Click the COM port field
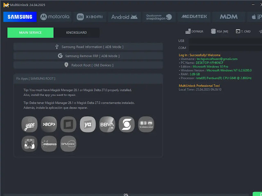Screen dimensions: 262x196 [226, 48]
